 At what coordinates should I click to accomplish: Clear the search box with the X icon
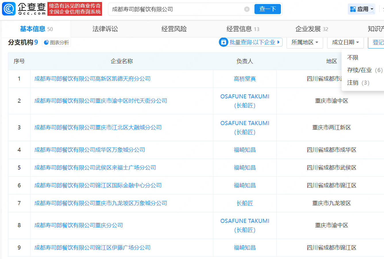(x=247, y=9)
